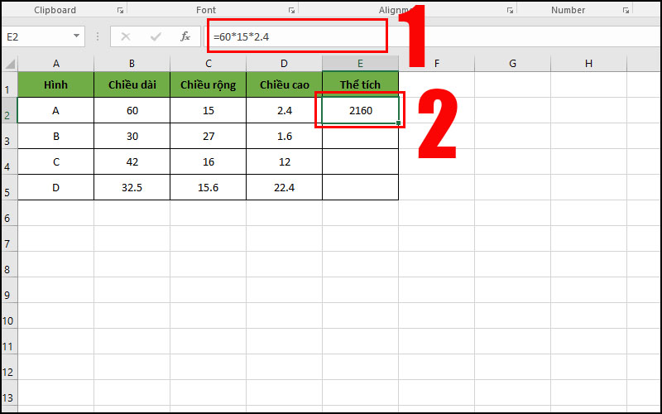This screenshot has width=662, height=414.
Task: Click the Insert Function fx icon
Action: pos(185,36)
